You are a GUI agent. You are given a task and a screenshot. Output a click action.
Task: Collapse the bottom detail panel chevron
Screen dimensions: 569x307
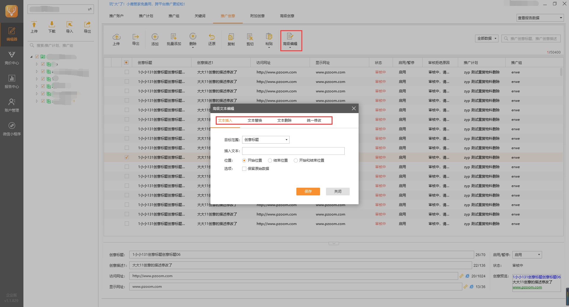click(x=334, y=243)
